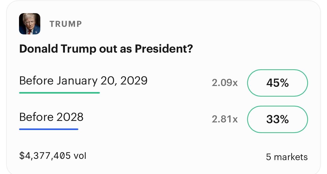Click the "vol" label beside the volume
This screenshot has width=327, height=174.
tap(80, 156)
